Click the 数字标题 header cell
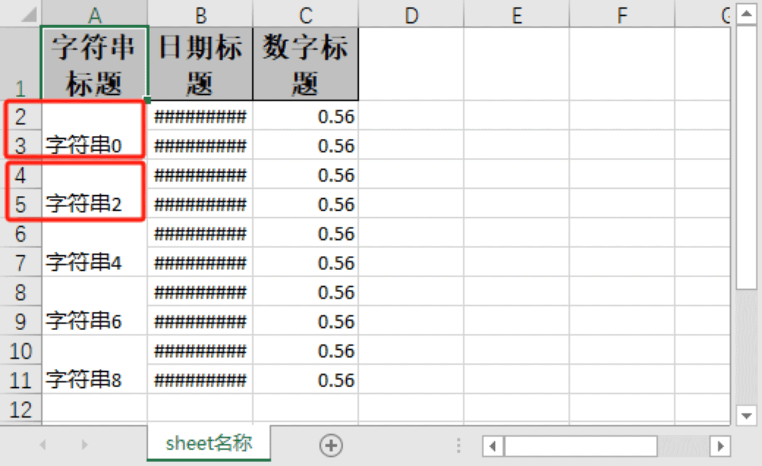 [x=305, y=64]
